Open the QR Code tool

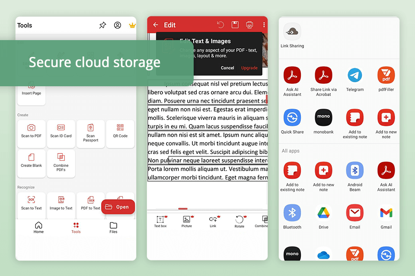[x=120, y=134]
